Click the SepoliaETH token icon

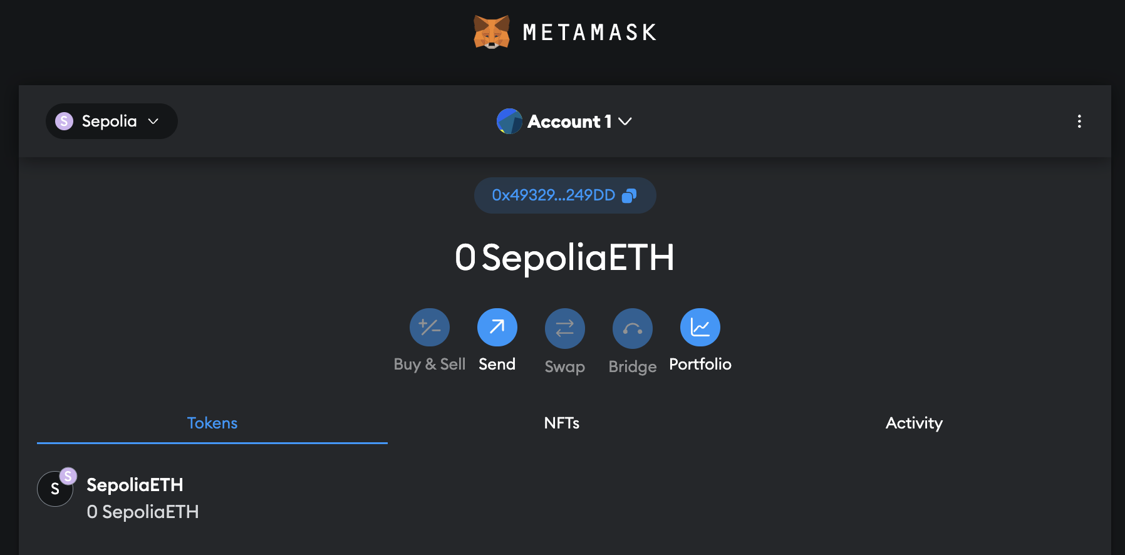(55, 489)
